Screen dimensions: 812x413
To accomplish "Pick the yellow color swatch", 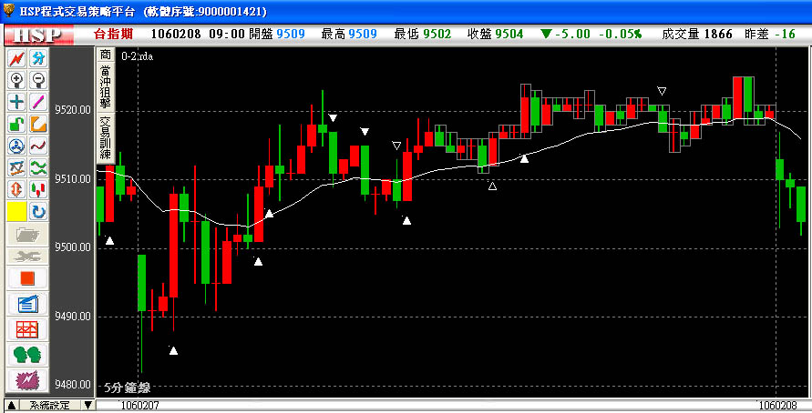I will (17, 211).
